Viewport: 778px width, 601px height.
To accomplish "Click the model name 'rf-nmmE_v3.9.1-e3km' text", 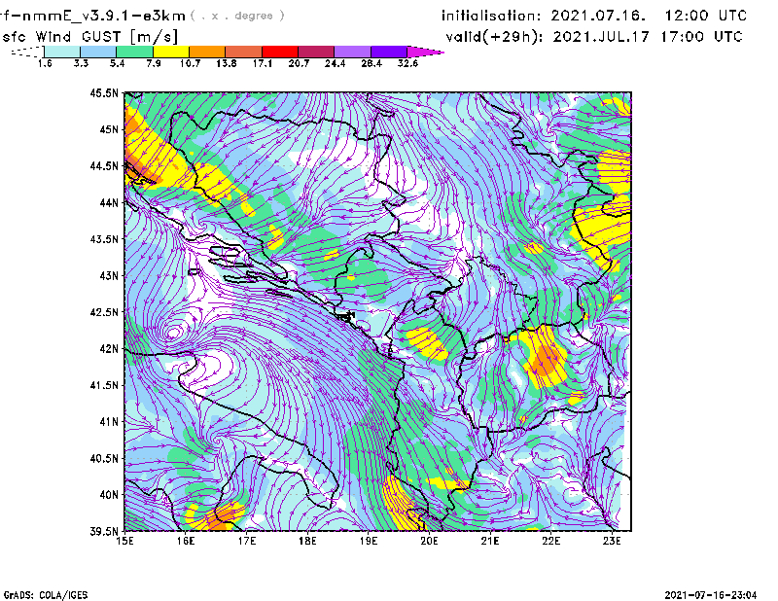I will tap(92, 16).
